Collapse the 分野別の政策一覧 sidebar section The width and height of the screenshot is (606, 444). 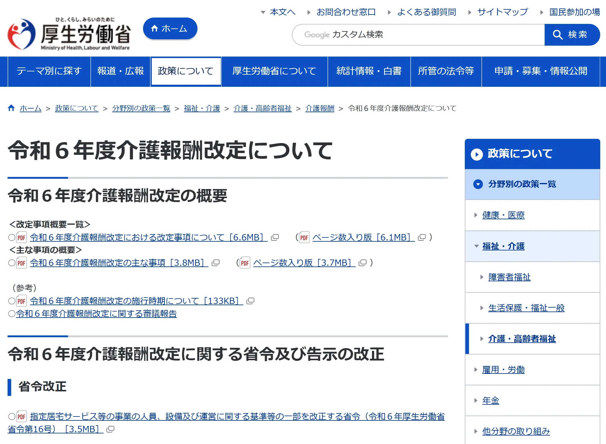click(x=478, y=184)
